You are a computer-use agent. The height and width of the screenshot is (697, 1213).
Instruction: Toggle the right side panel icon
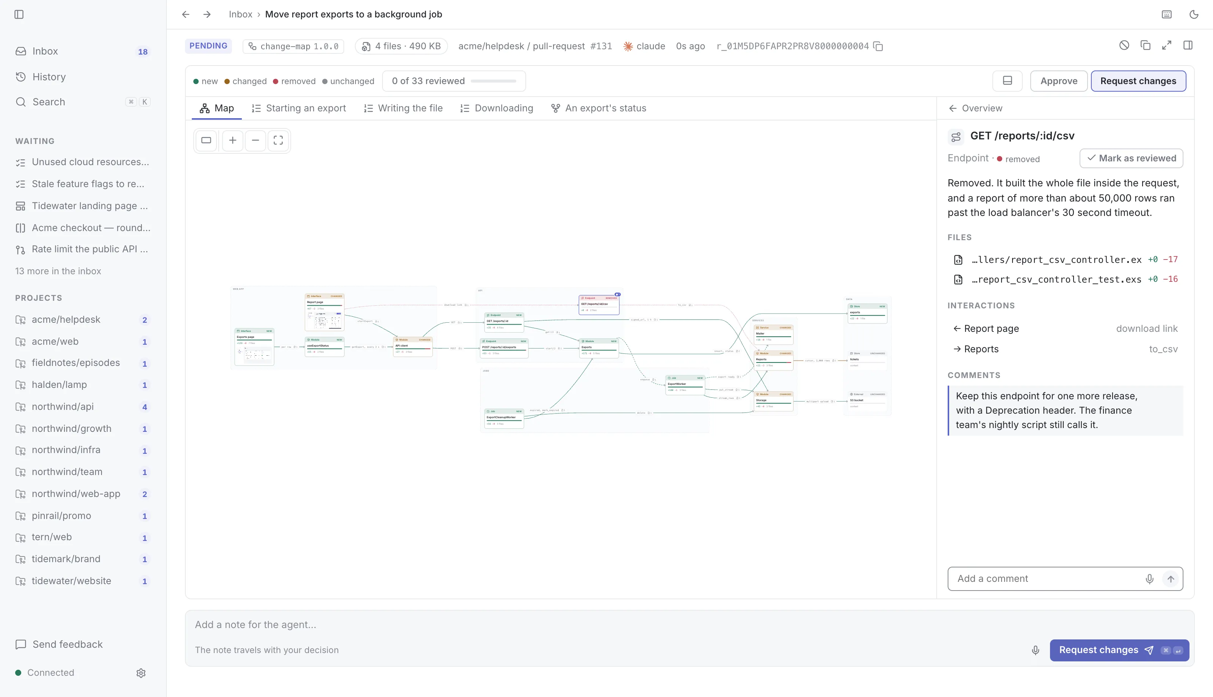click(x=1188, y=45)
